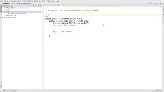Click the main method signature line
This screenshot has width=164, height=92.
pyautogui.click(x=70, y=21)
